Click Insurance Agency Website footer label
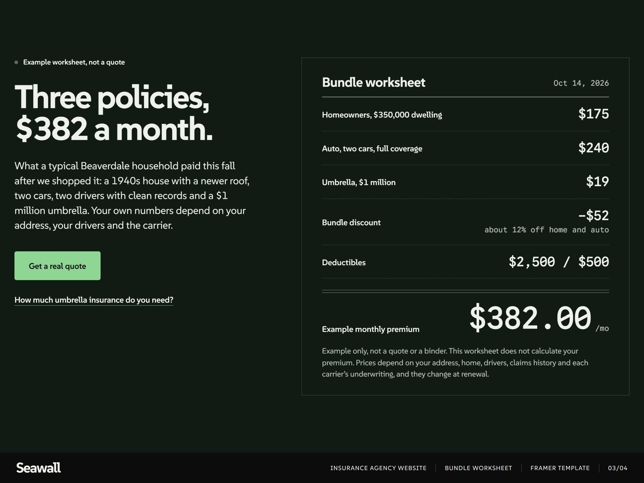The image size is (644, 483). click(378, 468)
